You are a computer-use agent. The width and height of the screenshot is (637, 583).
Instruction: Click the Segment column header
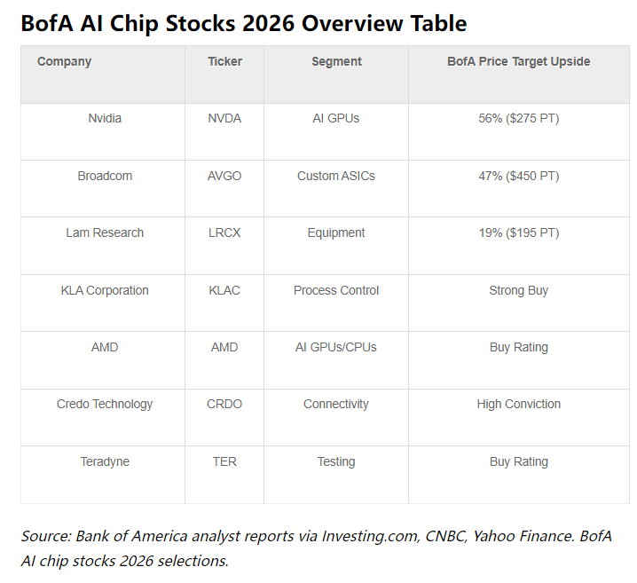point(336,61)
